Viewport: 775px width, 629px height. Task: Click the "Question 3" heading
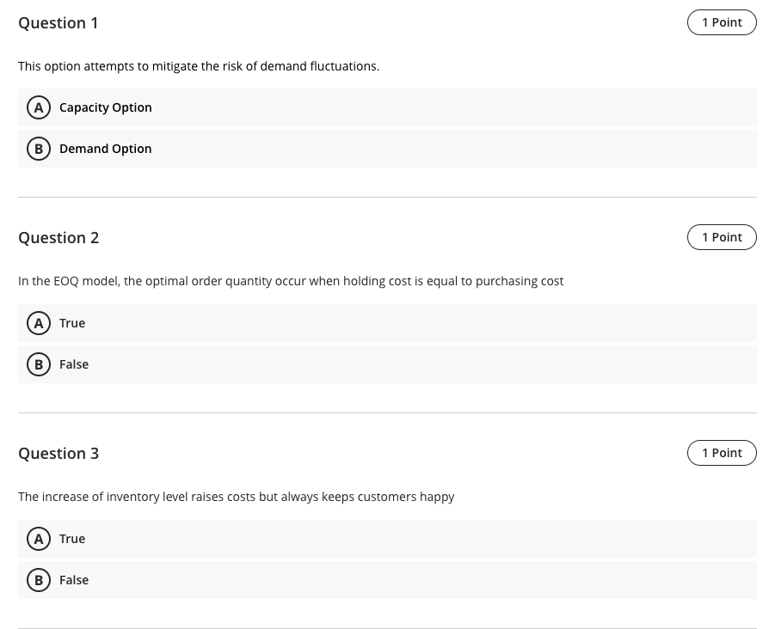point(58,453)
